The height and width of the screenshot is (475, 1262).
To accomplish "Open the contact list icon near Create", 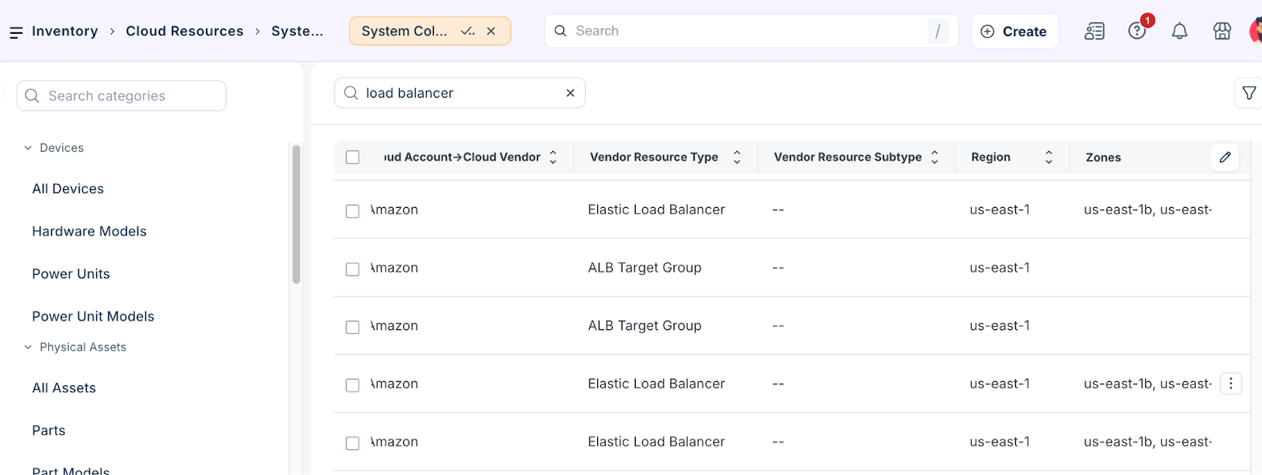I will (1094, 32).
